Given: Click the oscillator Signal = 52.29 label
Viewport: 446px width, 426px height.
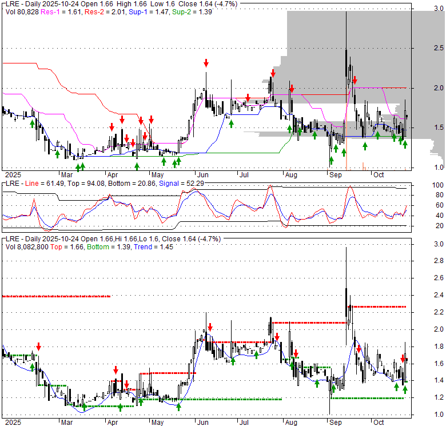Looking at the screenshot, I should pos(181,184).
